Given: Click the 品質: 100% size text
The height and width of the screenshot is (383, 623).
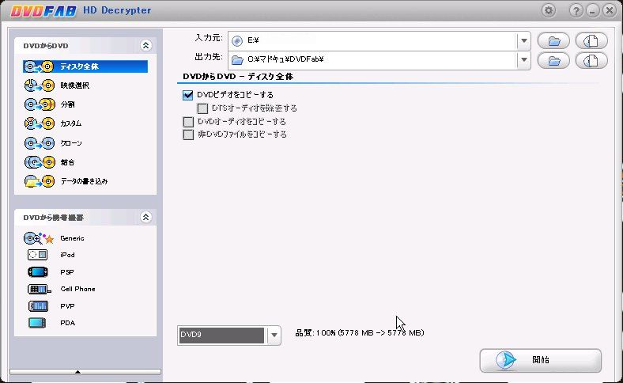Looking at the screenshot, I should coord(360,333).
